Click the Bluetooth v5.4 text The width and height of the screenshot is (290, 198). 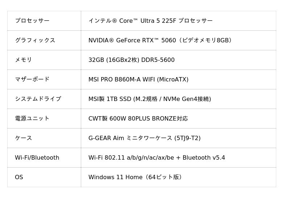(204, 158)
